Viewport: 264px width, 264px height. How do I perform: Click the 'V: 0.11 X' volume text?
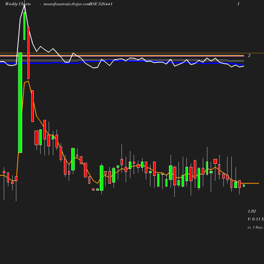coord(256,219)
